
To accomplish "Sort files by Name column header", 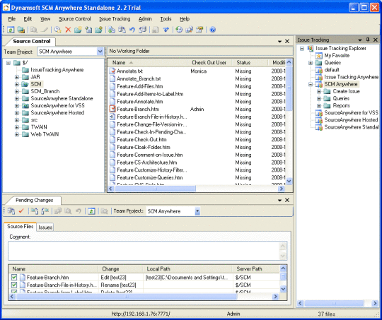I will [x=147, y=63].
